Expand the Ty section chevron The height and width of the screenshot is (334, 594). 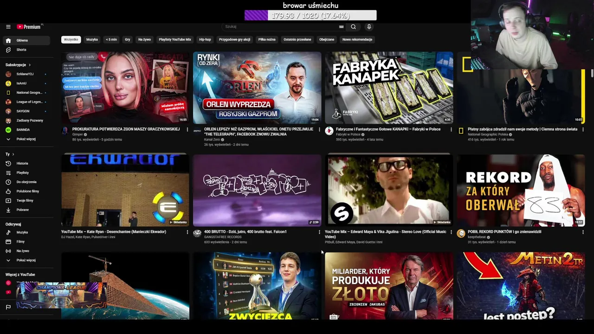[x=13, y=154]
